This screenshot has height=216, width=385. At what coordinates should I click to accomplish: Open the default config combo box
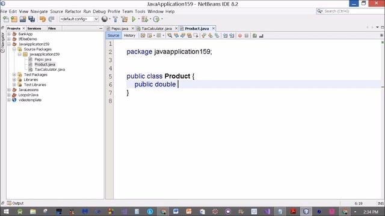pos(79,19)
